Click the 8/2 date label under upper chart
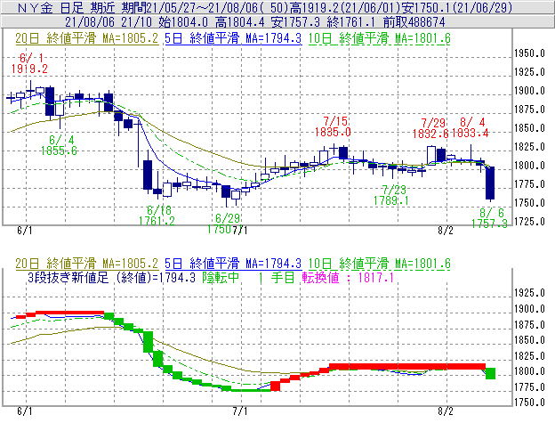This screenshot has height=423, width=555. 446,231
